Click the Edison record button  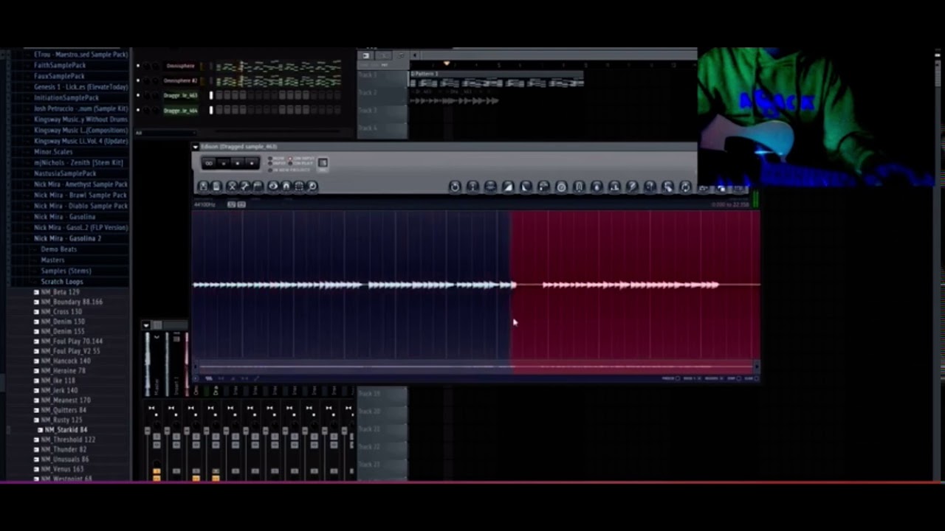pos(252,163)
